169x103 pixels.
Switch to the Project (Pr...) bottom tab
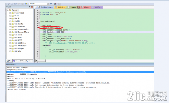point(9,61)
